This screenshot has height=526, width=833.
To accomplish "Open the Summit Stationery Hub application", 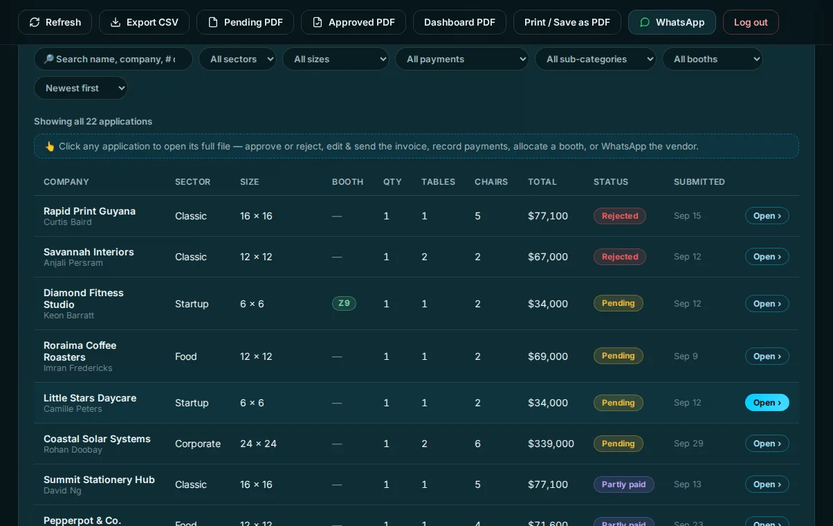I will pyautogui.click(x=767, y=484).
